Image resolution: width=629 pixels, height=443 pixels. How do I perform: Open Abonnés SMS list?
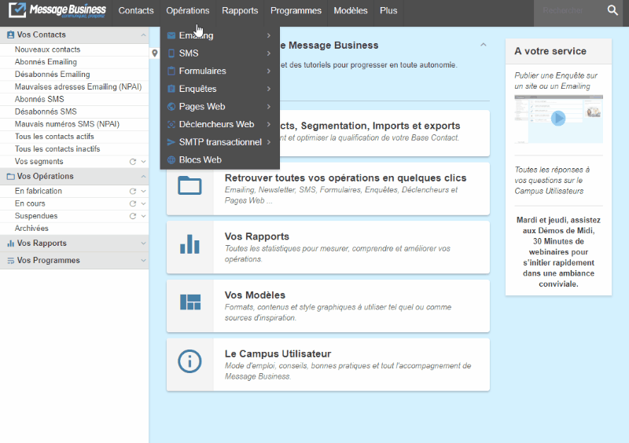[39, 99]
